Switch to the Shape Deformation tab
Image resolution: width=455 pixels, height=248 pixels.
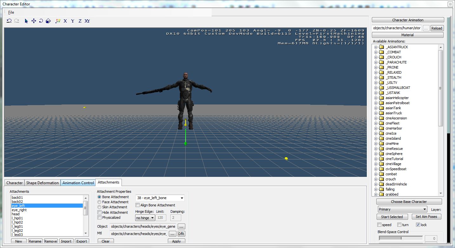(42, 183)
